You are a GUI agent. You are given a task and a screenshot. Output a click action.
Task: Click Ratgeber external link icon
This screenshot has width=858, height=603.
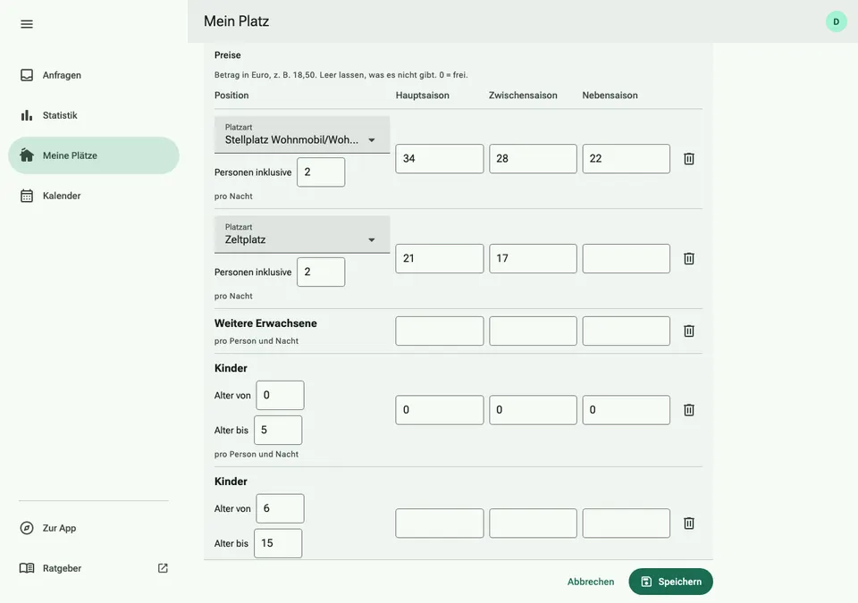pos(163,568)
